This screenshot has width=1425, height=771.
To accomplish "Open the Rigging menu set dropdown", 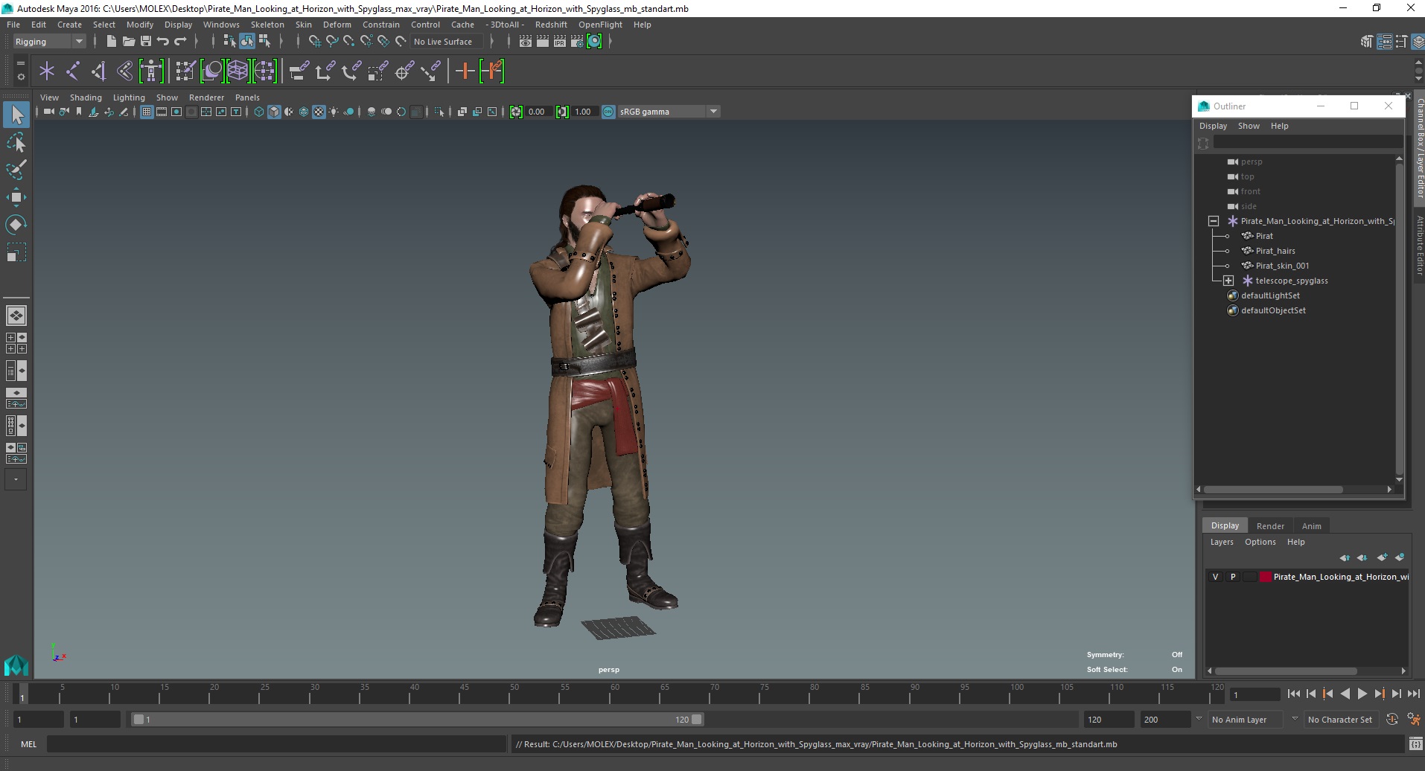I will [49, 42].
